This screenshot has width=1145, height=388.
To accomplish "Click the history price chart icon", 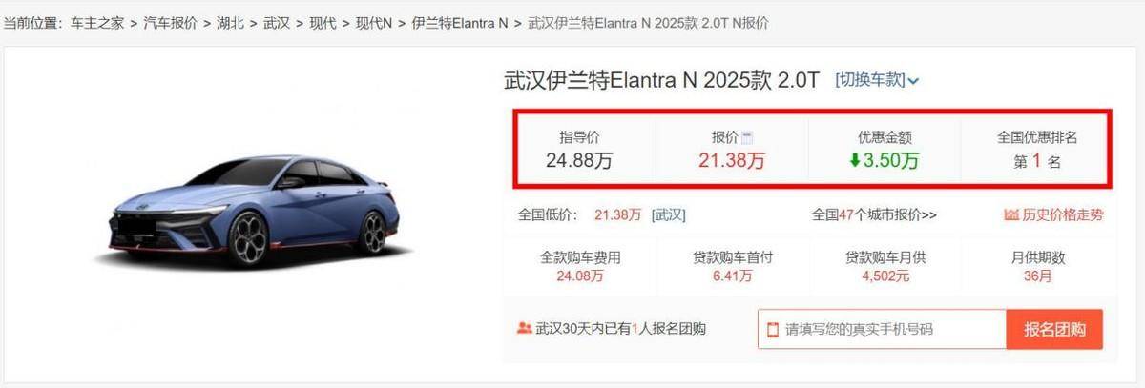I will click(x=1011, y=214).
